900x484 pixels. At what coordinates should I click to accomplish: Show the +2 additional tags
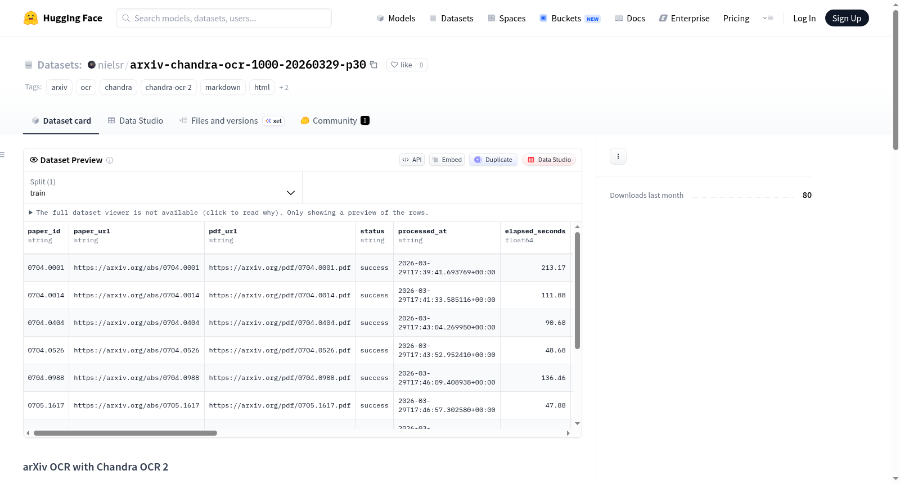(x=284, y=88)
